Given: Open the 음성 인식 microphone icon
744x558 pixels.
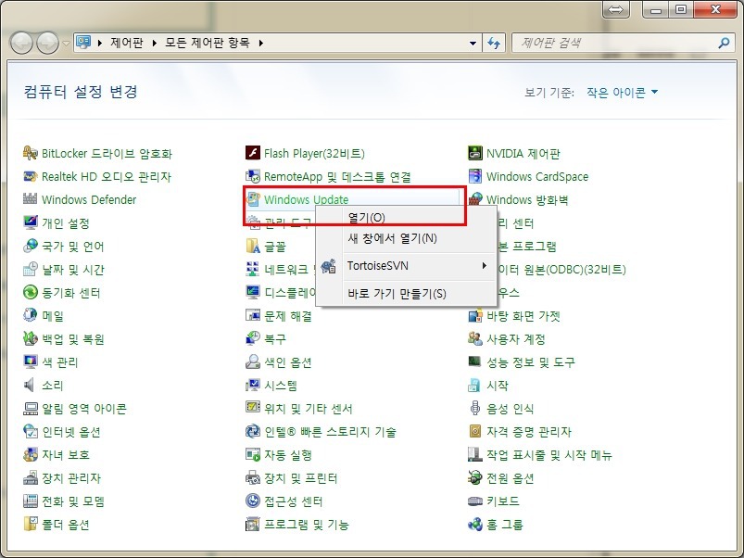Looking at the screenshot, I should [475, 408].
